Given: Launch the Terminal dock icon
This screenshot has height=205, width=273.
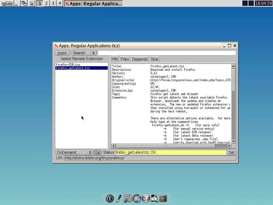Looking at the screenshot, I should 163,198.
